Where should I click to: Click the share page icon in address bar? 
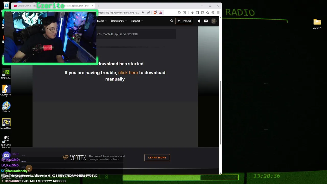[x=149, y=13]
